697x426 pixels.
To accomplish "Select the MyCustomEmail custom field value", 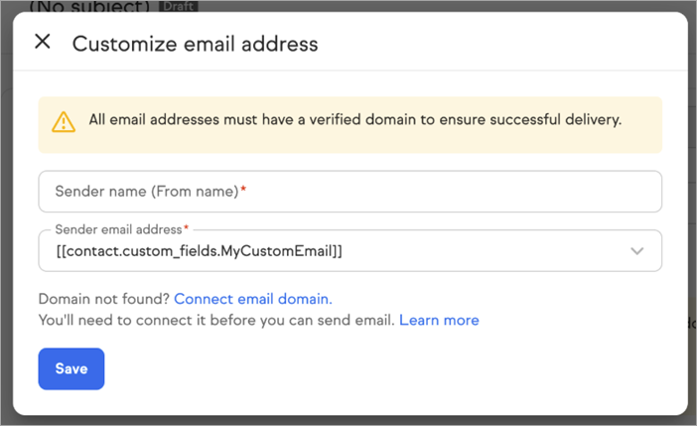I will point(199,252).
